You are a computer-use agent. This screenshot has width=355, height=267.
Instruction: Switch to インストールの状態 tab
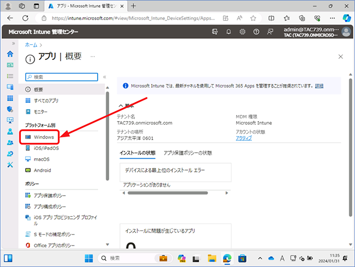pos(137,153)
